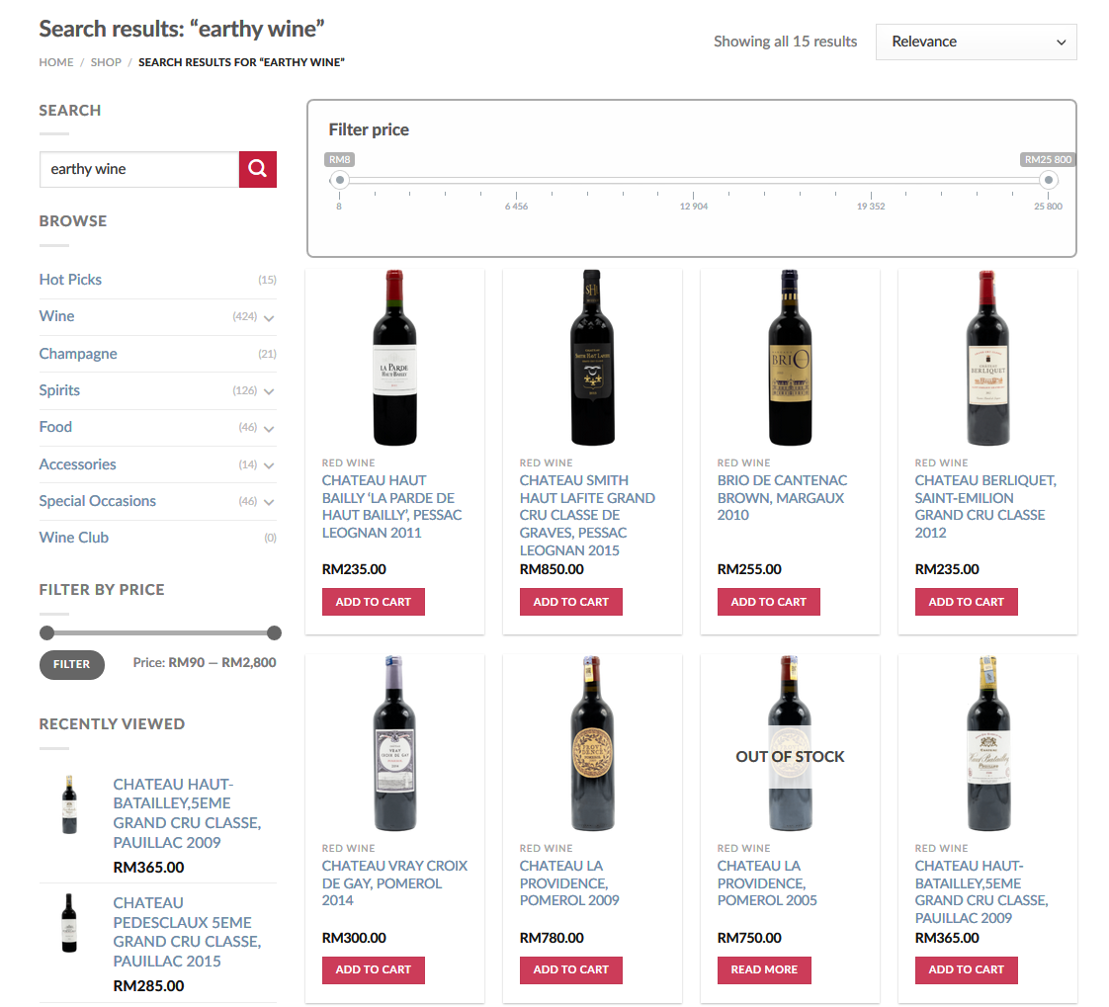Open the Hot Picks category
Viewport: 1109px width, 1007px height.
point(70,280)
